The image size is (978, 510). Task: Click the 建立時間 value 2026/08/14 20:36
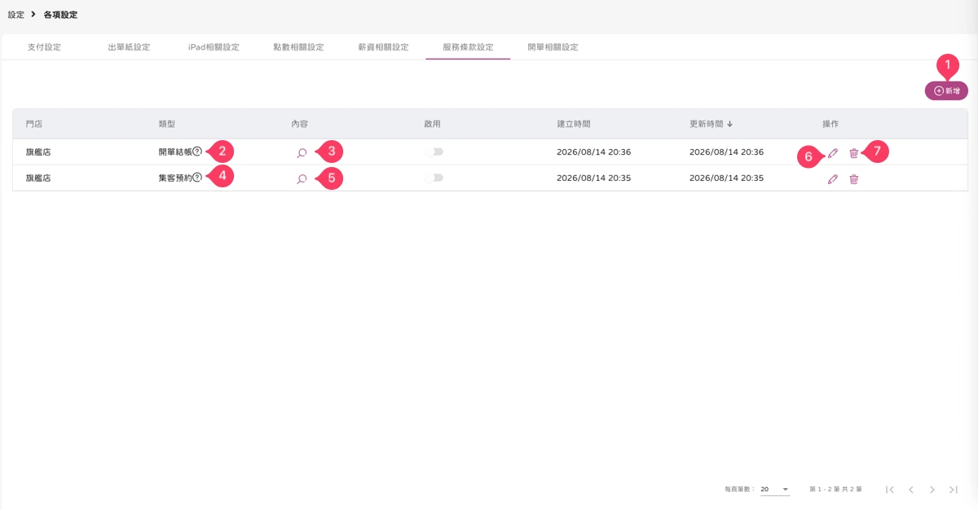pyautogui.click(x=594, y=152)
